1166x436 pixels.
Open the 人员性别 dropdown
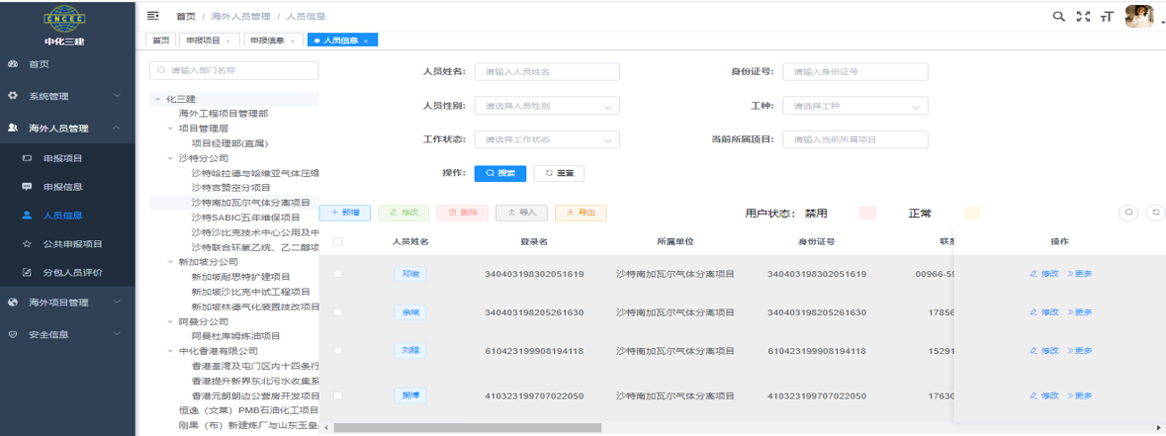(546, 106)
